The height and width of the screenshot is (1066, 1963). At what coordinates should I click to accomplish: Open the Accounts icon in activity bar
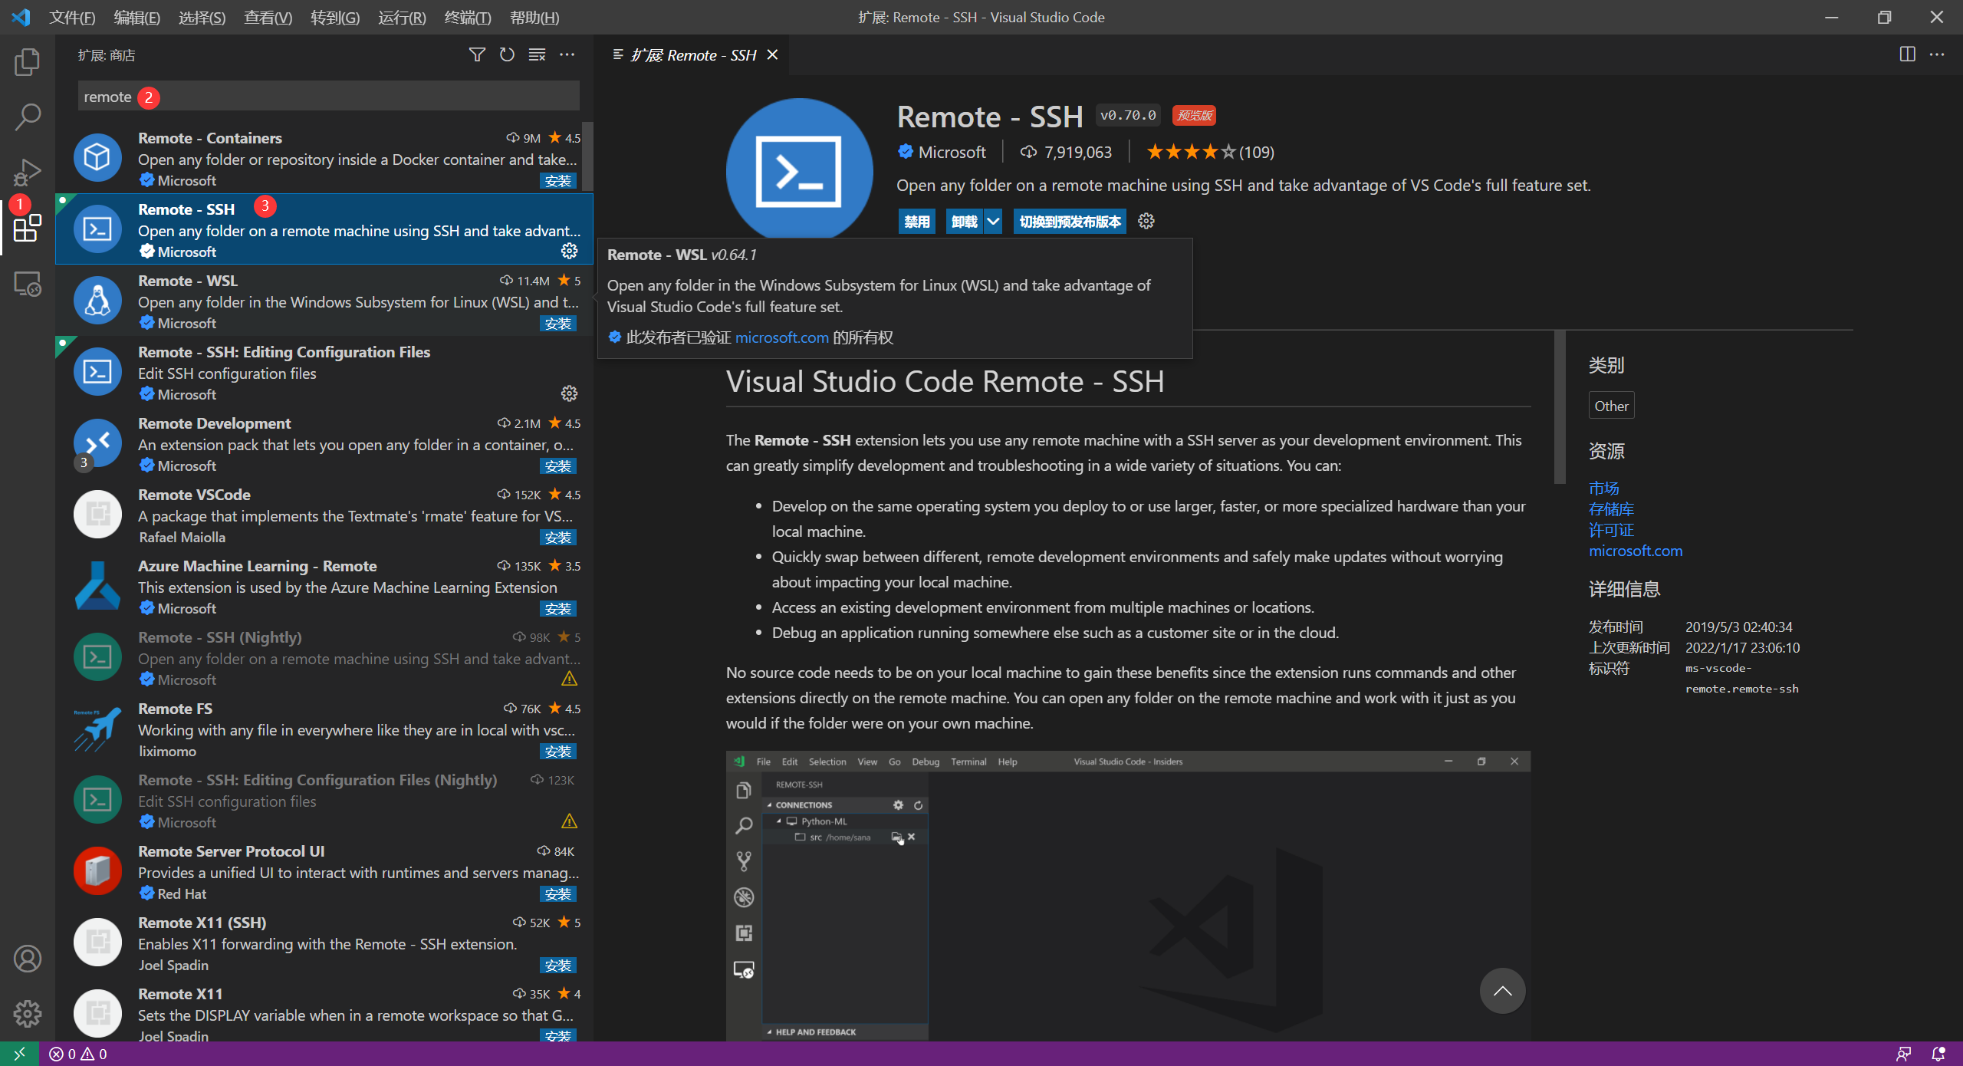pos(28,959)
